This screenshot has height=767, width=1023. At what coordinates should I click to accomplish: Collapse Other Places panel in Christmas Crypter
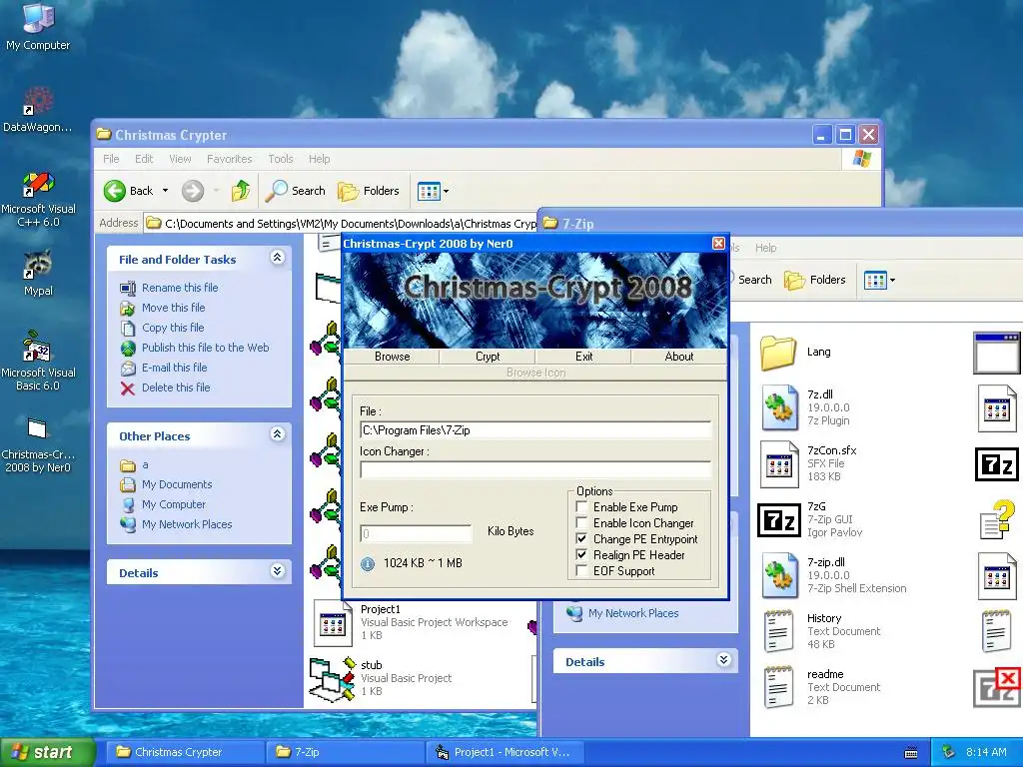[278, 434]
